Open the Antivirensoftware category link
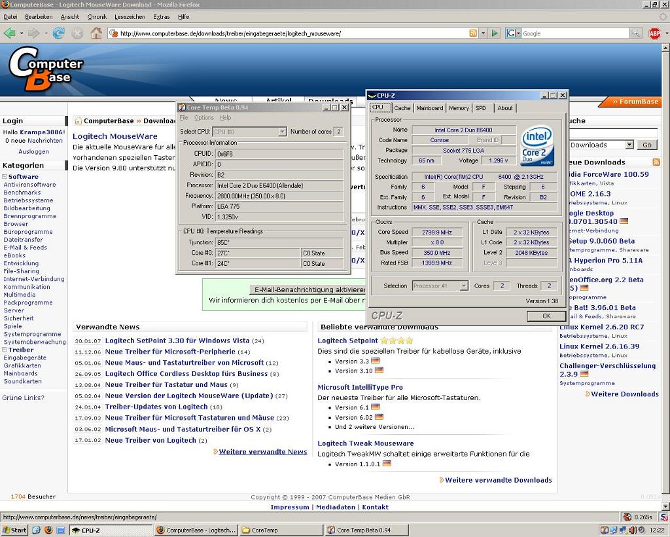This screenshot has width=670, height=537. click(x=29, y=185)
